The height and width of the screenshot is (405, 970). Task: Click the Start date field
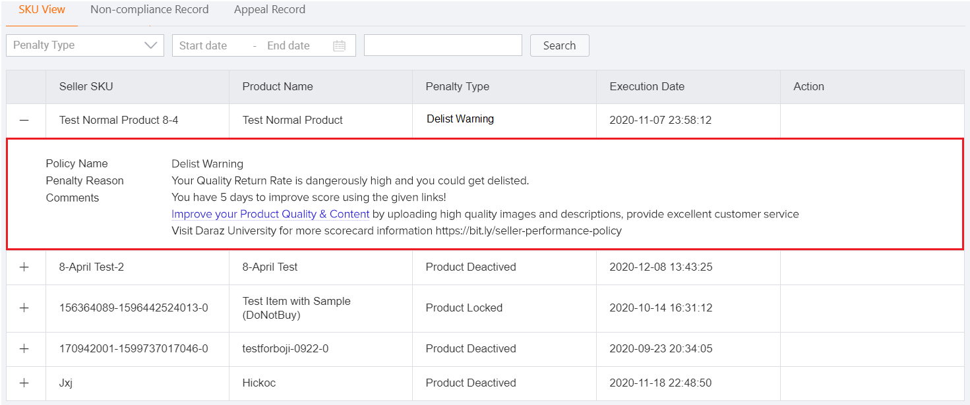pyautogui.click(x=204, y=46)
